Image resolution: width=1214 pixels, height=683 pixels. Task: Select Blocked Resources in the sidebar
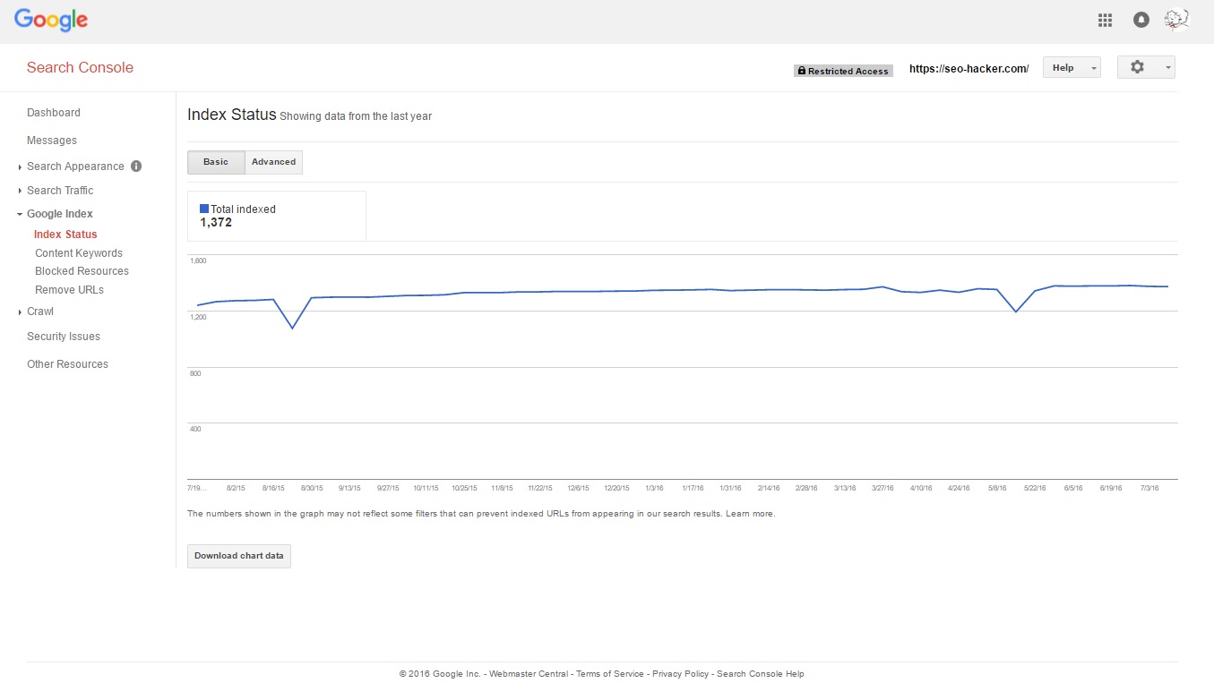tap(82, 271)
